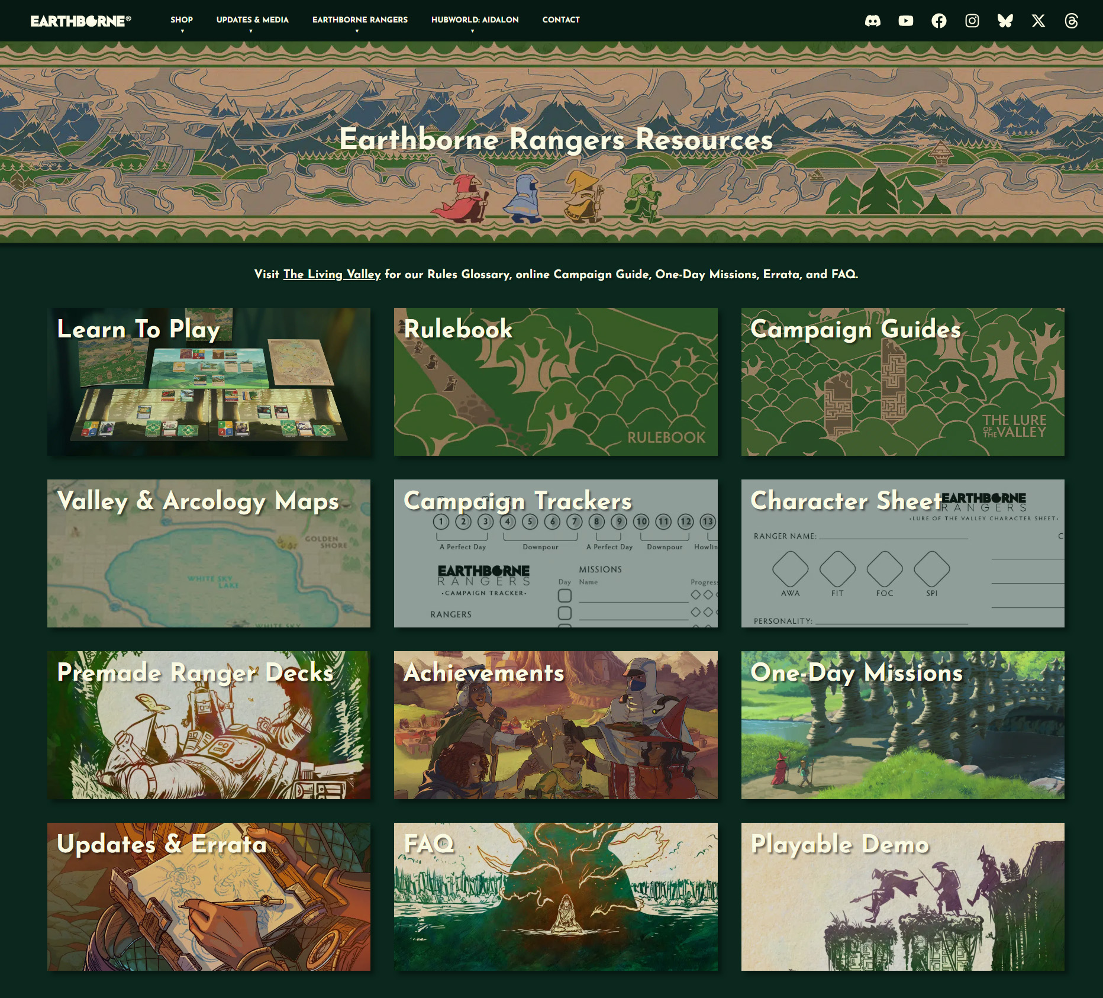This screenshot has width=1103, height=998.
Task: Expand the UPDATES & MEDIA dropdown
Action: point(252,20)
